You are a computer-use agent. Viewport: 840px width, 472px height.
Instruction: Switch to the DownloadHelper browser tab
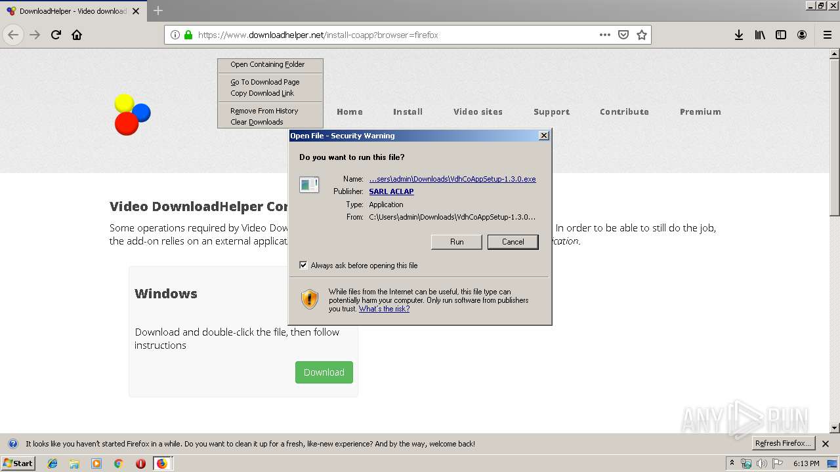click(73, 11)
